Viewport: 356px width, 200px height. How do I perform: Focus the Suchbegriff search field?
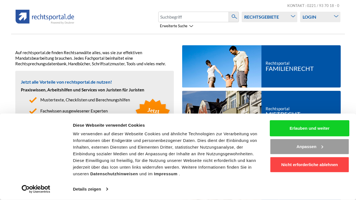(x=194, y=17)
